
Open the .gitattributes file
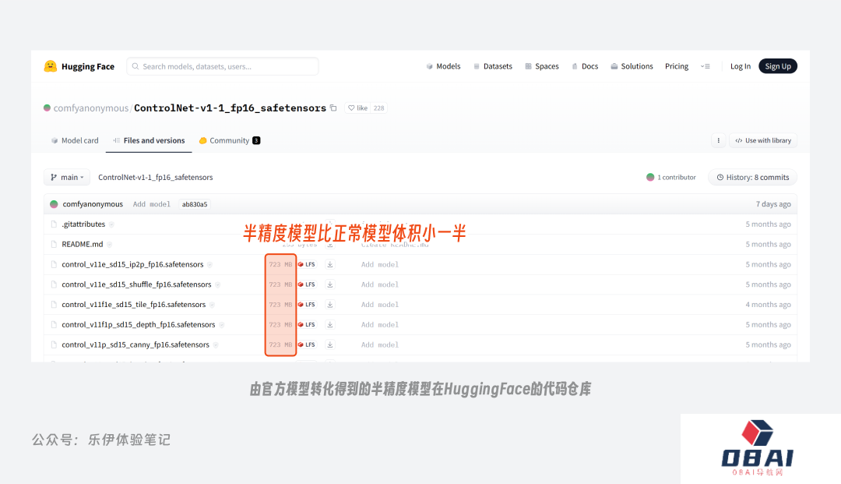point(83,224)
